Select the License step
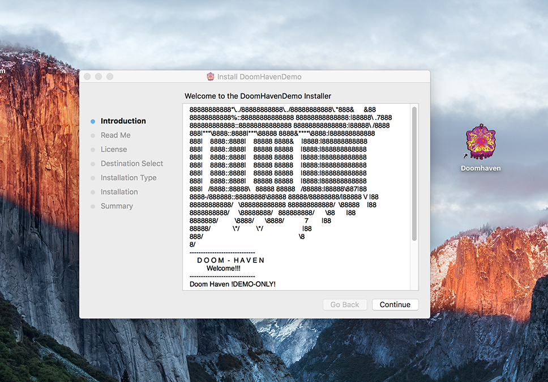The image size is (548, 382). point(114,150)
